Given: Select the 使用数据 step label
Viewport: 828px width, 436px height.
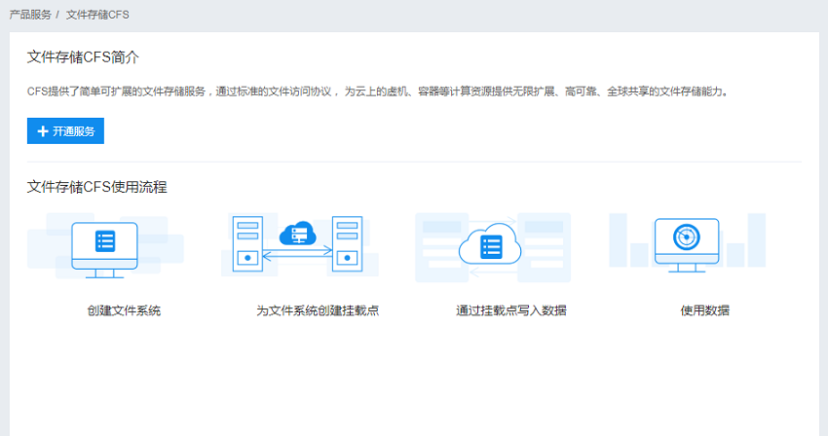Looking at the screenshot, I should 704,310.
